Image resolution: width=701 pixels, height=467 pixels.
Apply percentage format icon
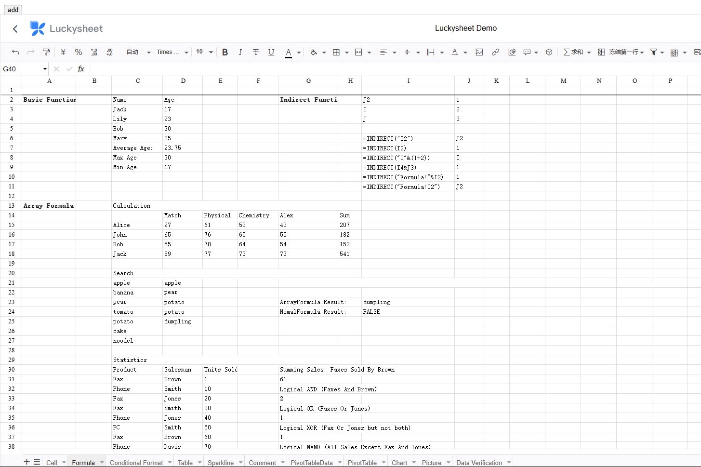pyautogui.click(x=79, y=52)
